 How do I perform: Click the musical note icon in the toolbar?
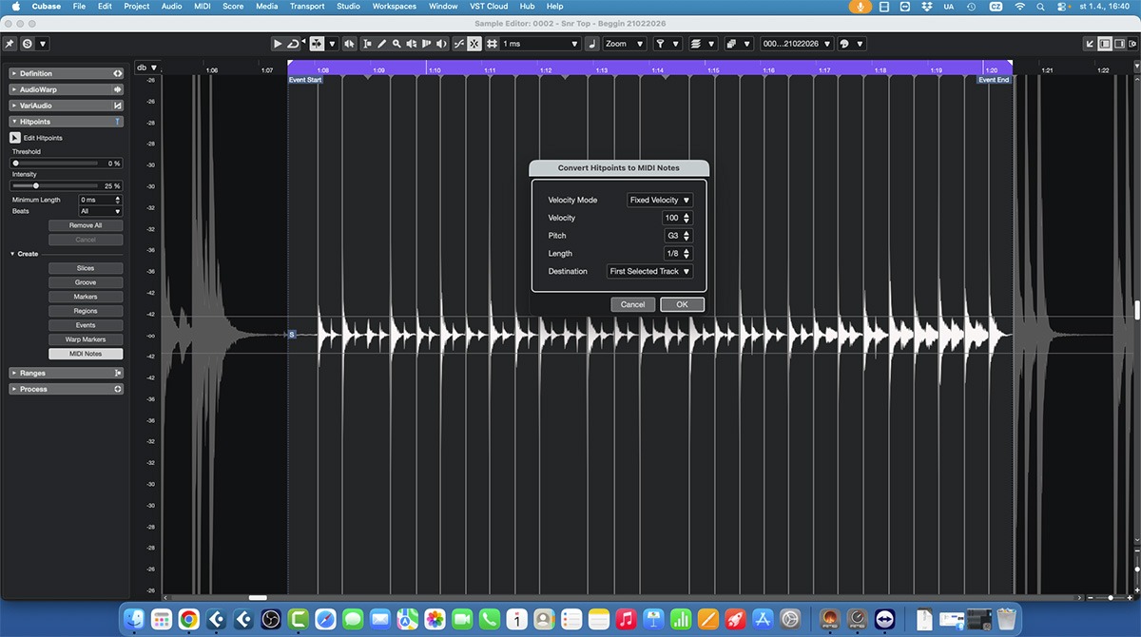(x=591, y=44)
